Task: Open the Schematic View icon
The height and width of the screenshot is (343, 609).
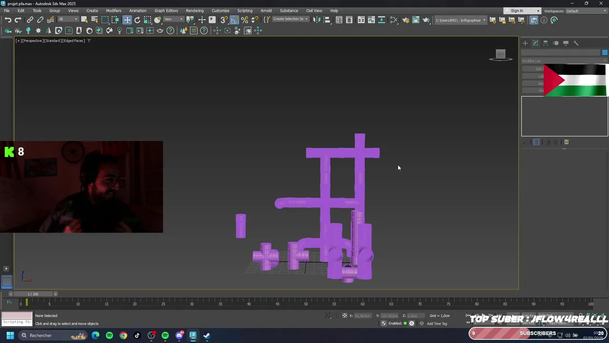Action: pos(382,20)
